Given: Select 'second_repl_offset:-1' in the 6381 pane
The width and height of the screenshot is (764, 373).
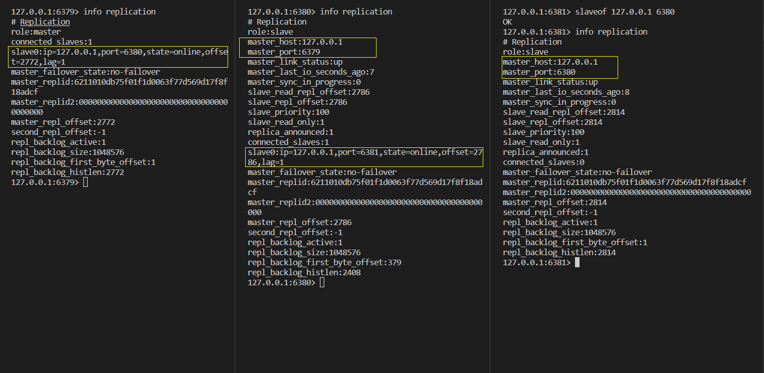Looking at the screenshot, I should tap(550, 212).
